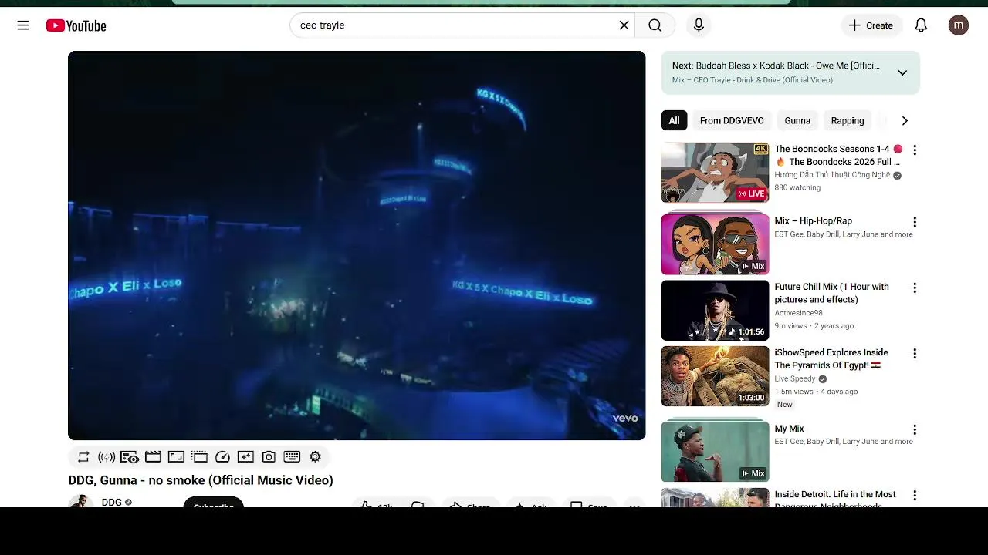
Task: Start voice search with microphone
Action: point(699,25)
